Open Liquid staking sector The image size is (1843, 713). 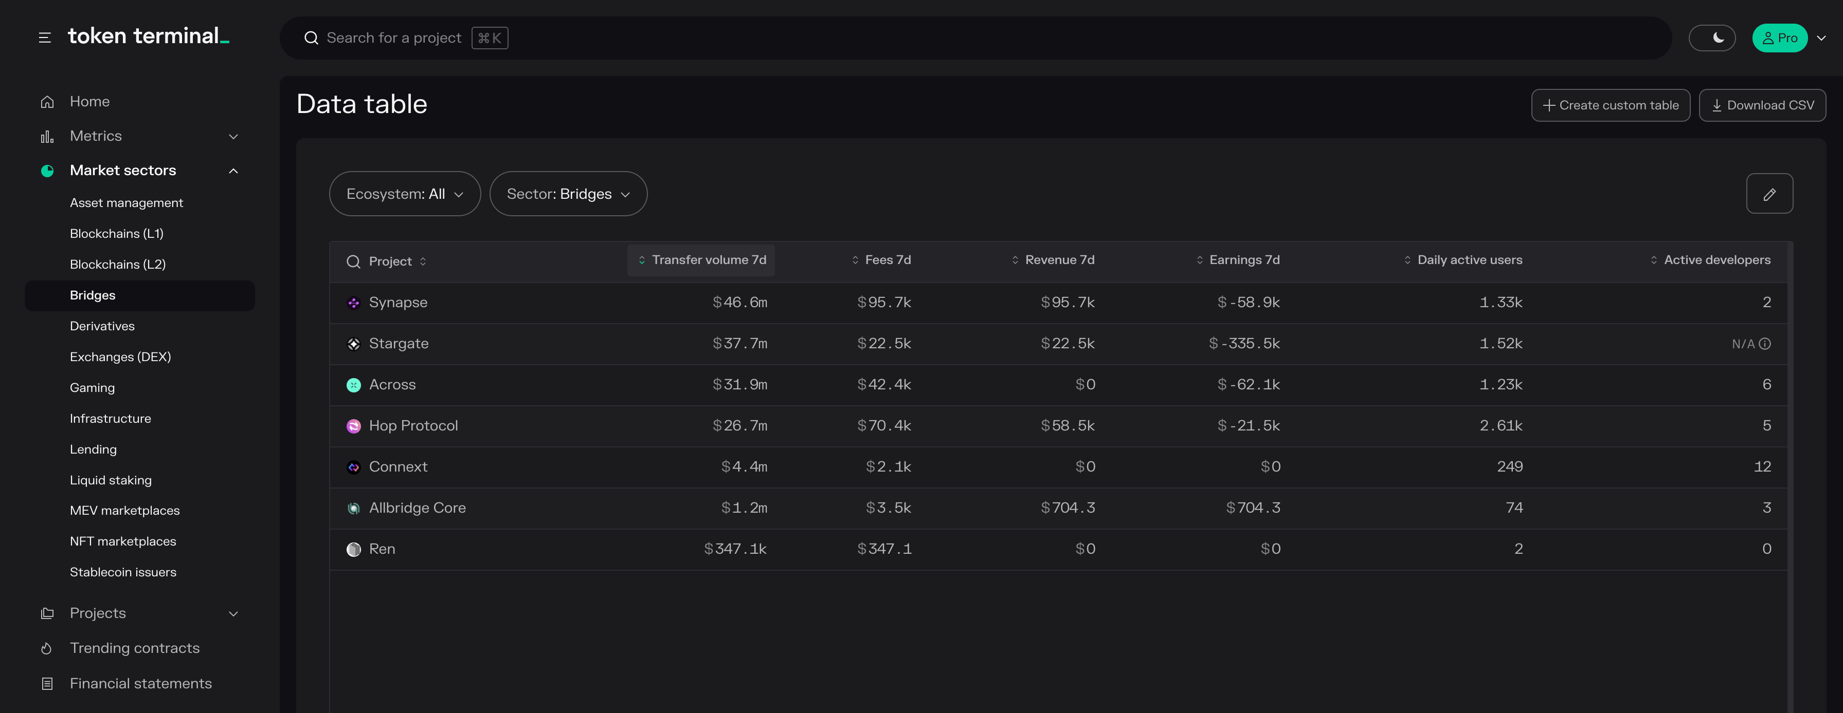pyautogui.click(x=111, y=480)
